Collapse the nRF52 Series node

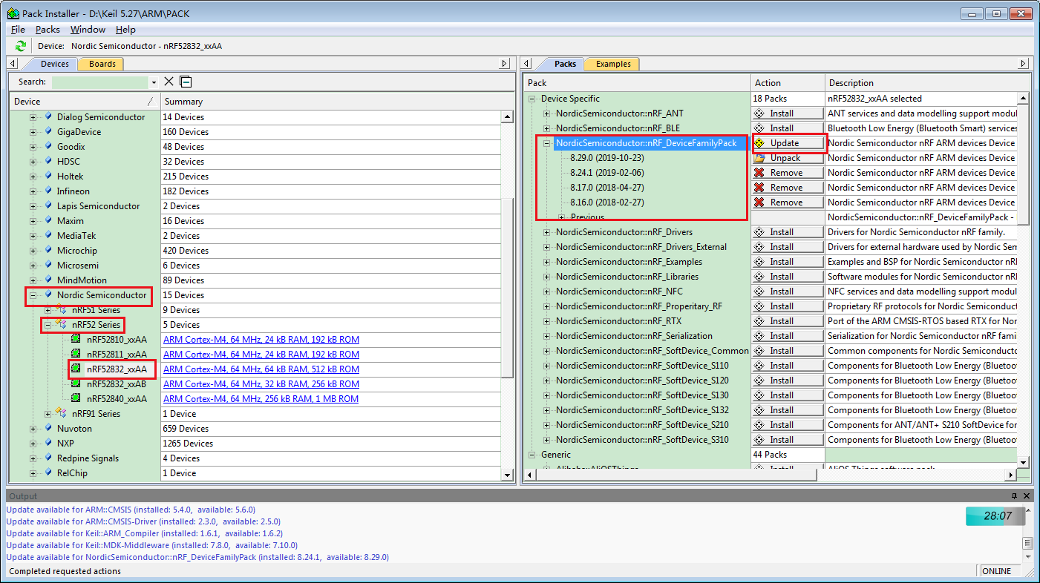click(48, 325)
